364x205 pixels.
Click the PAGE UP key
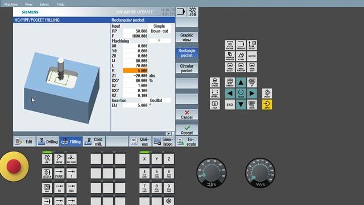coord(252,82)
